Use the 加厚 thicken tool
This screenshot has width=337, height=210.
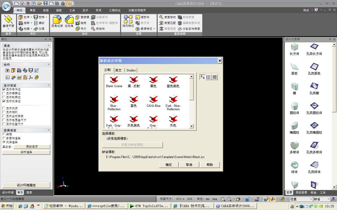pos(39,29)
